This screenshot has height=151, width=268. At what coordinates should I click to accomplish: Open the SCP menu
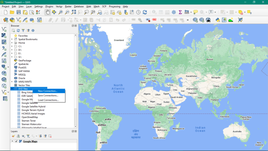coord(104,7)
